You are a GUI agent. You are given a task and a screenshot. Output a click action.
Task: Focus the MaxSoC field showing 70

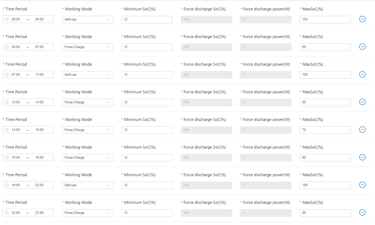(x=325, y=130)
